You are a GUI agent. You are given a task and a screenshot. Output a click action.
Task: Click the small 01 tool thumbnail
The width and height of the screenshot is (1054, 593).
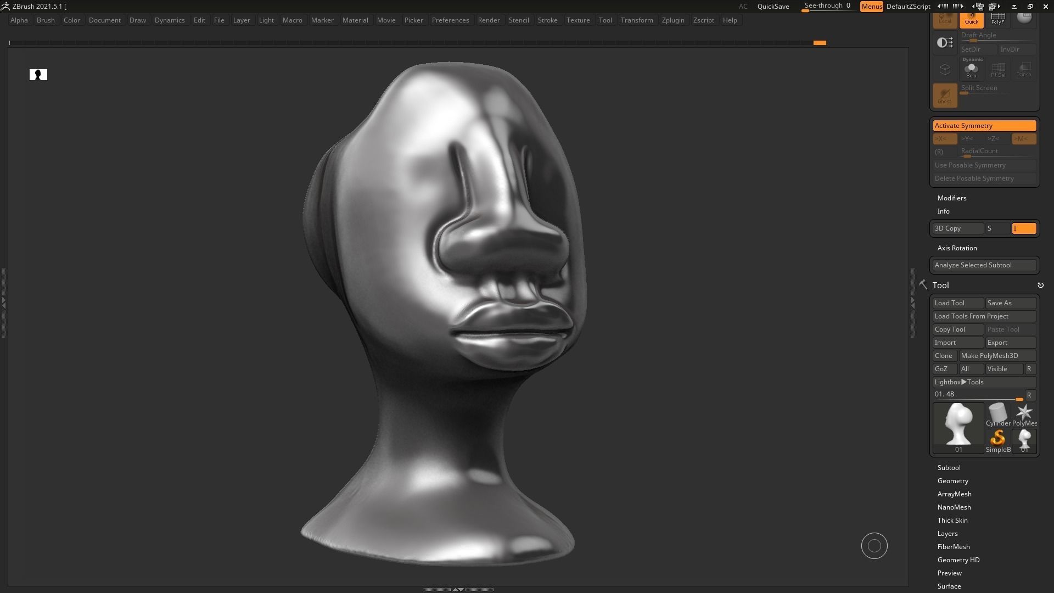(x=1024, y=440)
